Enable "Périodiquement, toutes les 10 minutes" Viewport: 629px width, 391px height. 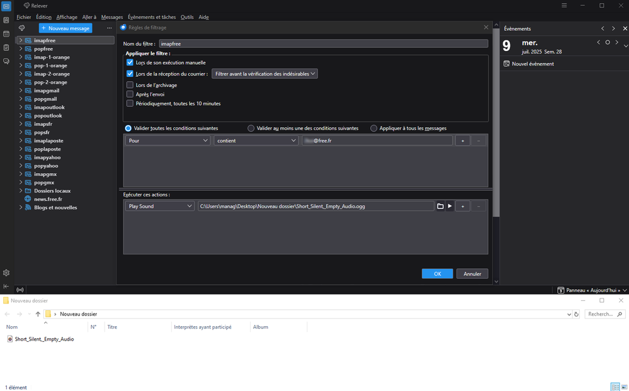click(130, 103)
